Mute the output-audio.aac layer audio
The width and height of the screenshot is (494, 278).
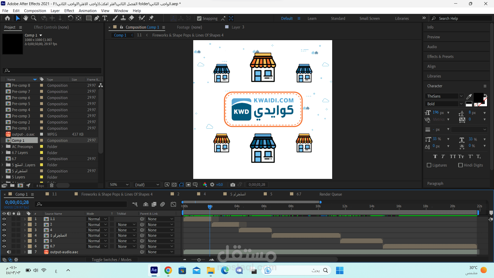point(9,252)
